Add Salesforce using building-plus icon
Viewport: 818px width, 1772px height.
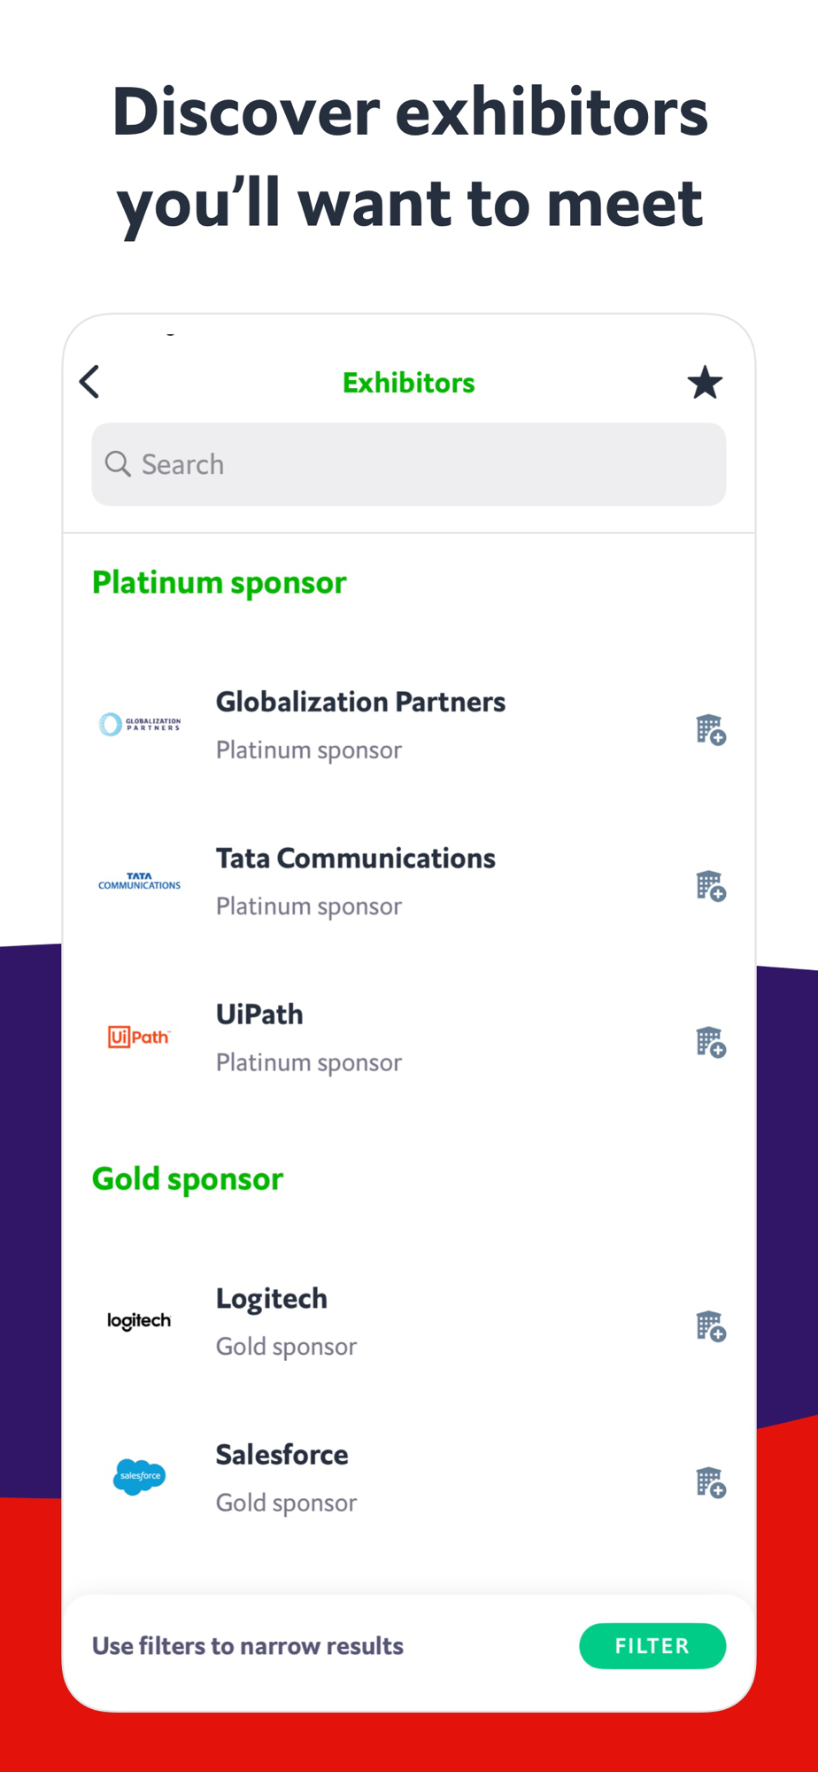[710, 1482]
